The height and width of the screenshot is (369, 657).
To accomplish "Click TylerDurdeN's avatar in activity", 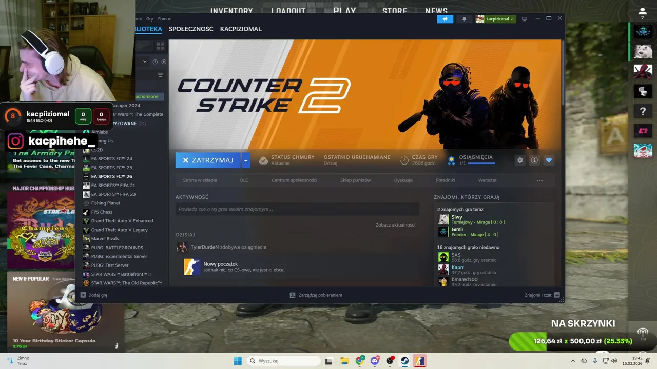I will (x=182, y=247).
